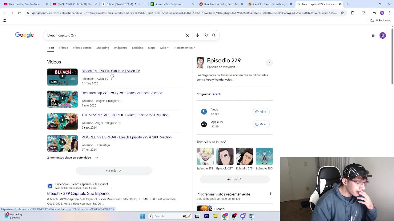Open 'VISORED Vs ESPADA' reaction link
Screen dimensions: 394x221
(x=127, y=137)
